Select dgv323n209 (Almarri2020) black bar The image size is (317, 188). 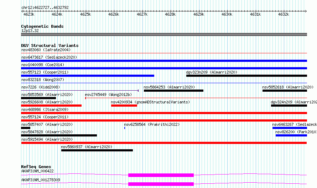pyautogui.click(x=246, y=76)
